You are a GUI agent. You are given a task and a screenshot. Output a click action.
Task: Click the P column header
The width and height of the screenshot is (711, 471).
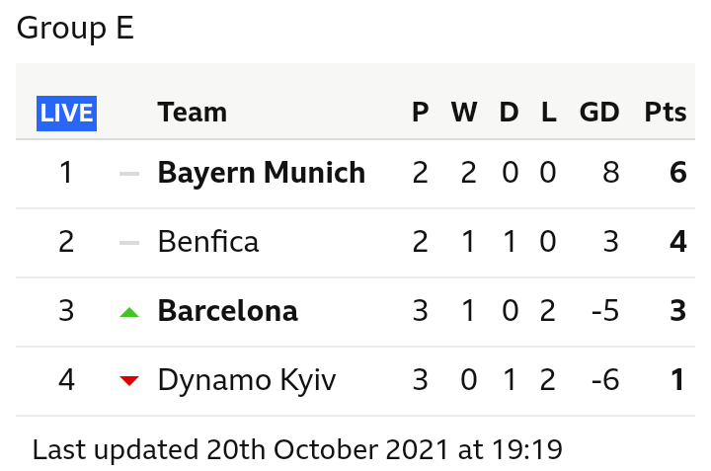[x=421, y=112]
